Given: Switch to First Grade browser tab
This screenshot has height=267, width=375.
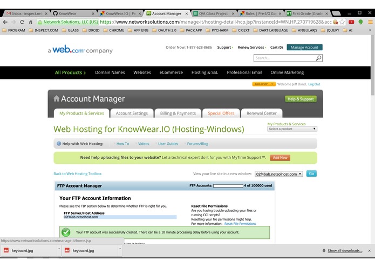Looking at the screenshot, I should (x=306, y=14).
